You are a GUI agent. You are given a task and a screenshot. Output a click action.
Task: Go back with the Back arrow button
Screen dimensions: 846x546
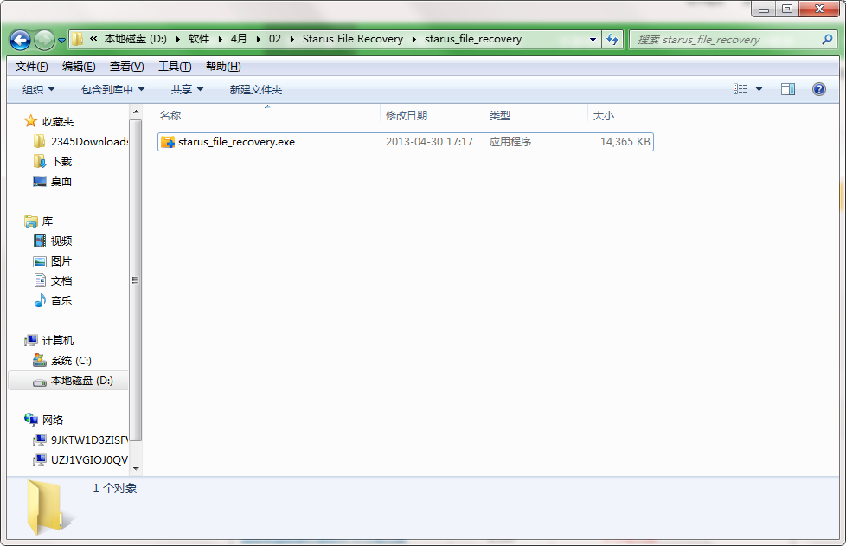tap(21, 40)
